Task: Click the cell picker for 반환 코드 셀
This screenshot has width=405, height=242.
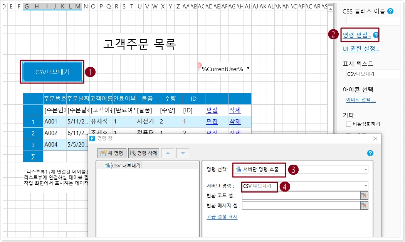Action: (364, 195)
